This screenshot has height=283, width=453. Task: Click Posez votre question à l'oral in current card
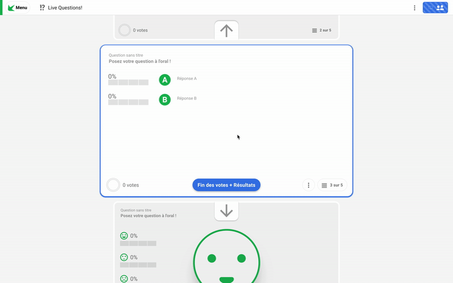click(140, 61)
